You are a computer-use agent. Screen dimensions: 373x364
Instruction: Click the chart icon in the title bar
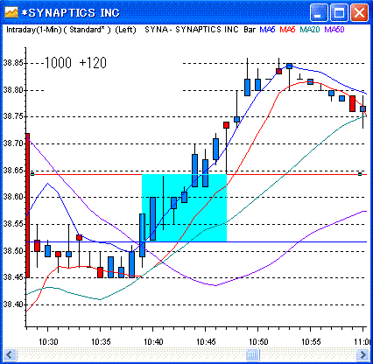coord(11,12)
